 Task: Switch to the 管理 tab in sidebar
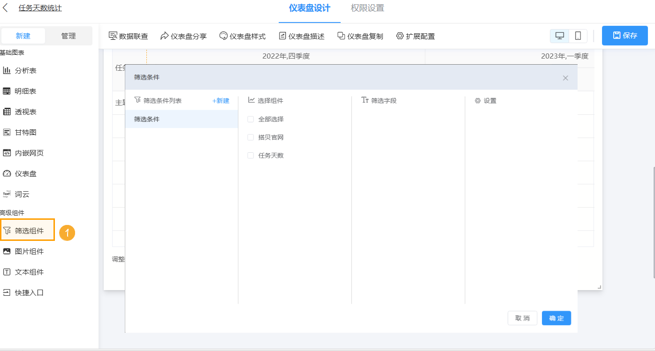tap(69, 35)
